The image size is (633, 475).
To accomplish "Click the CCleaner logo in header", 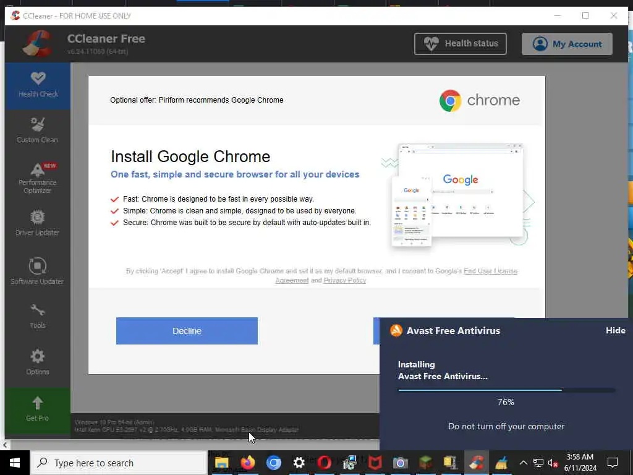I will pos(38,43).
